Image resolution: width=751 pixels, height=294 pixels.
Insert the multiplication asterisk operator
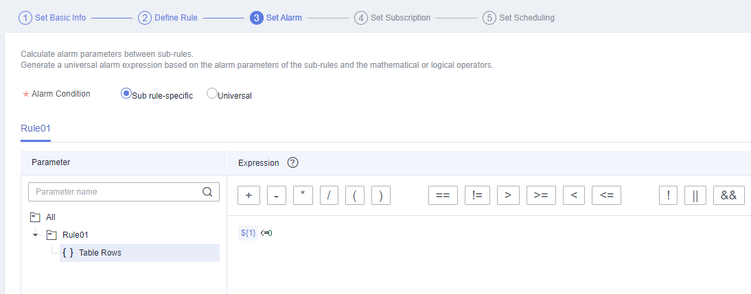(303, 195)
